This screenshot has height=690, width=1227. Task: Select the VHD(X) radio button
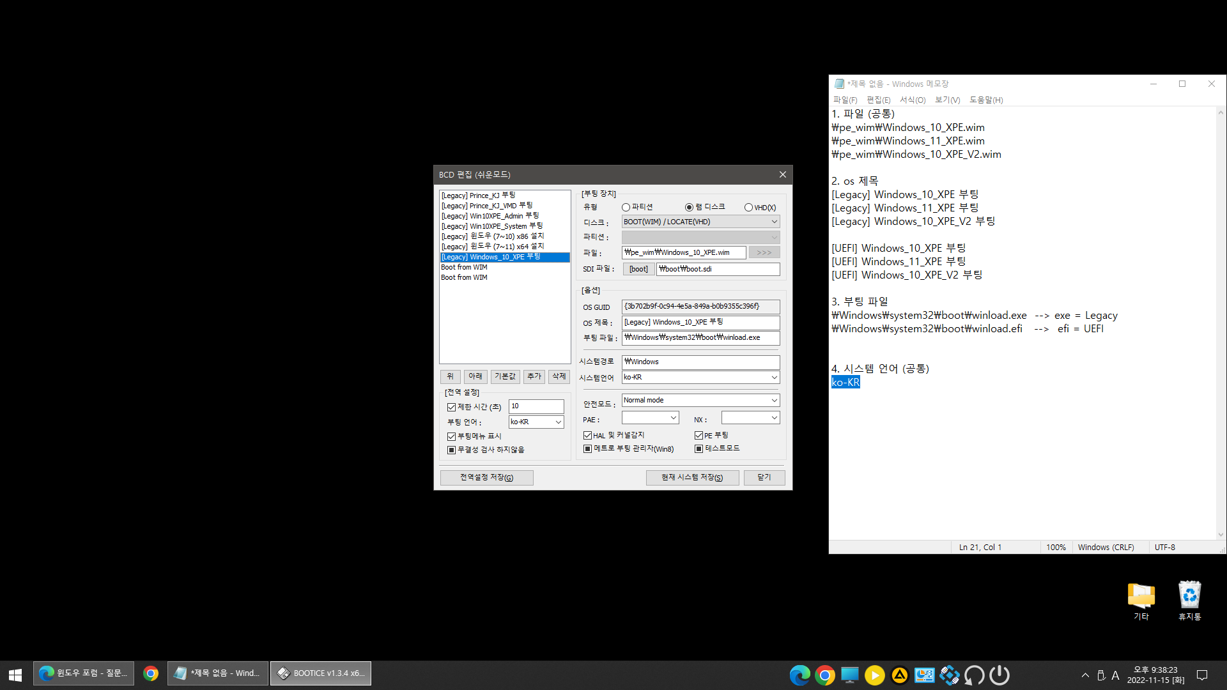coord(748,208)
